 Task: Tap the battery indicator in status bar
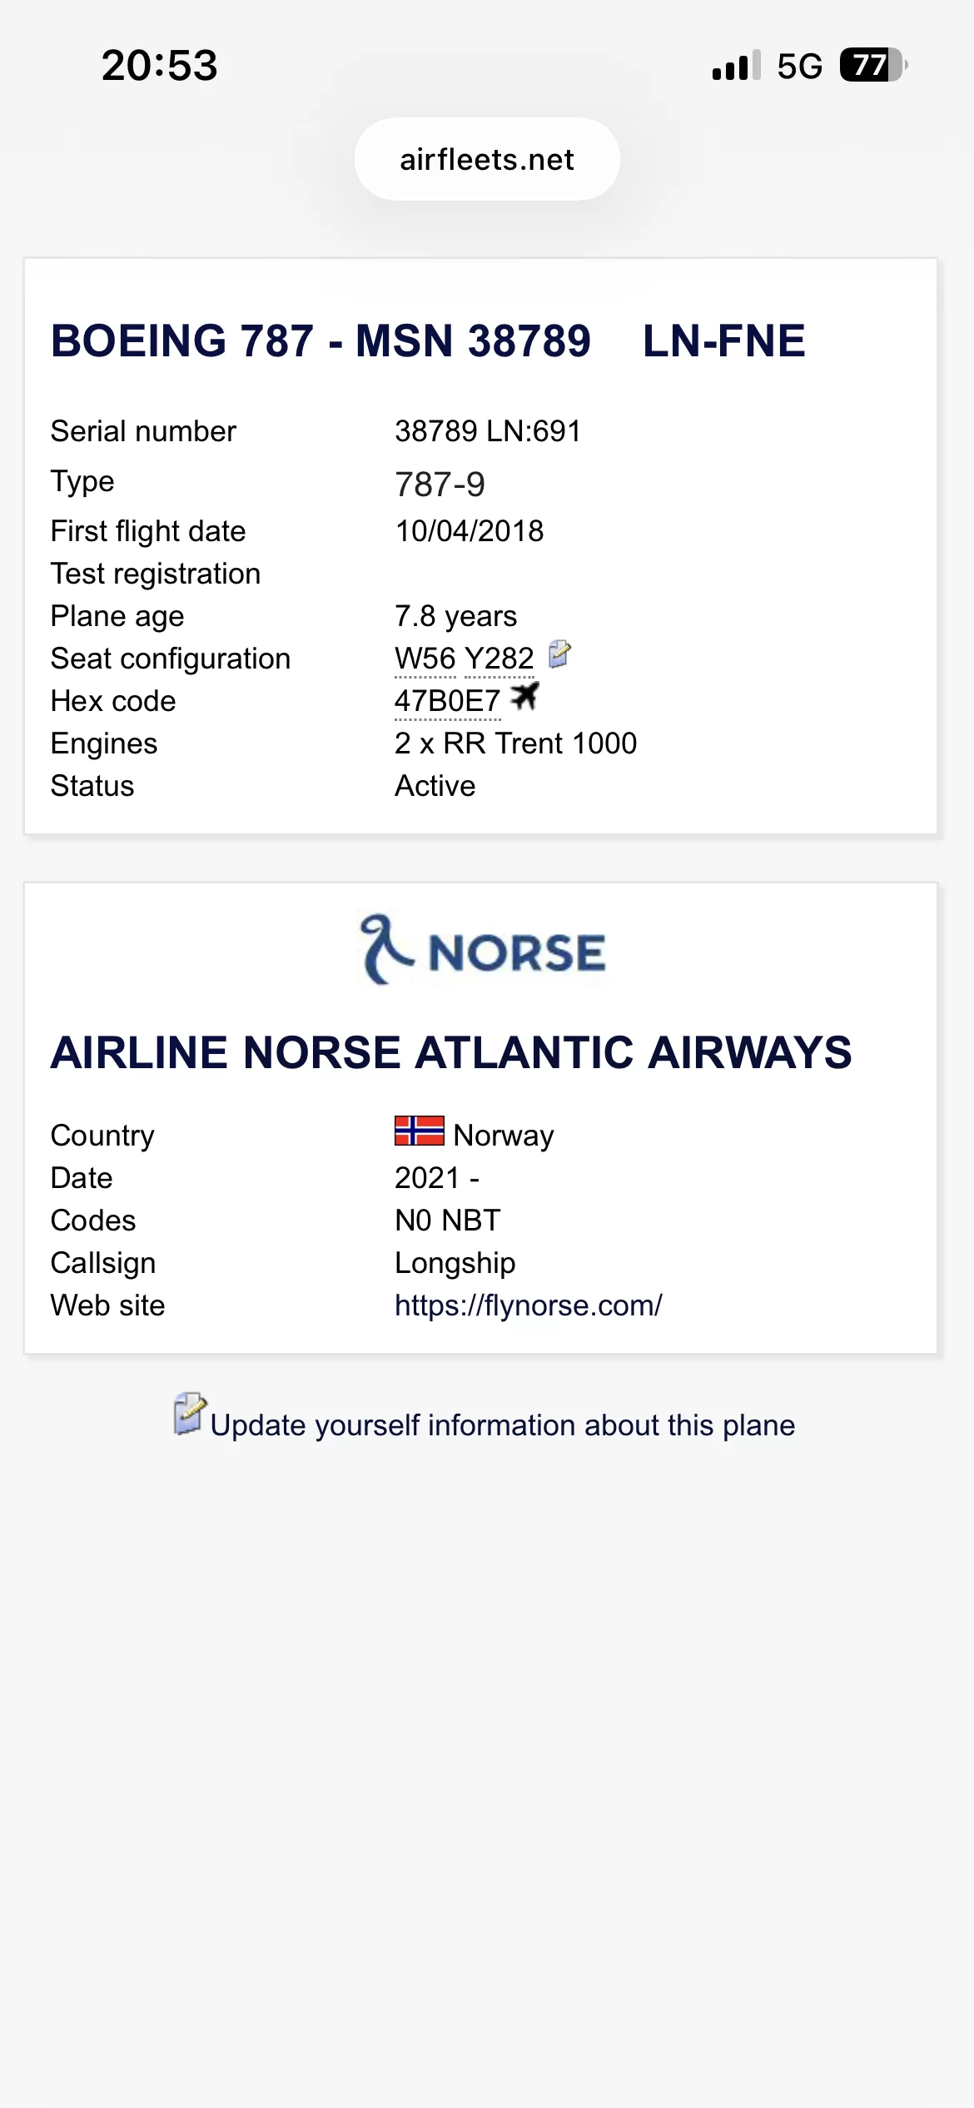[872, 65]
